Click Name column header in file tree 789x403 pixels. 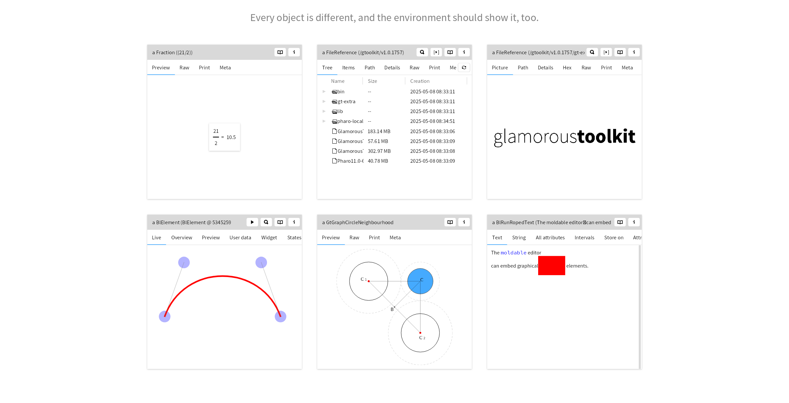click(x=338, y=81)
